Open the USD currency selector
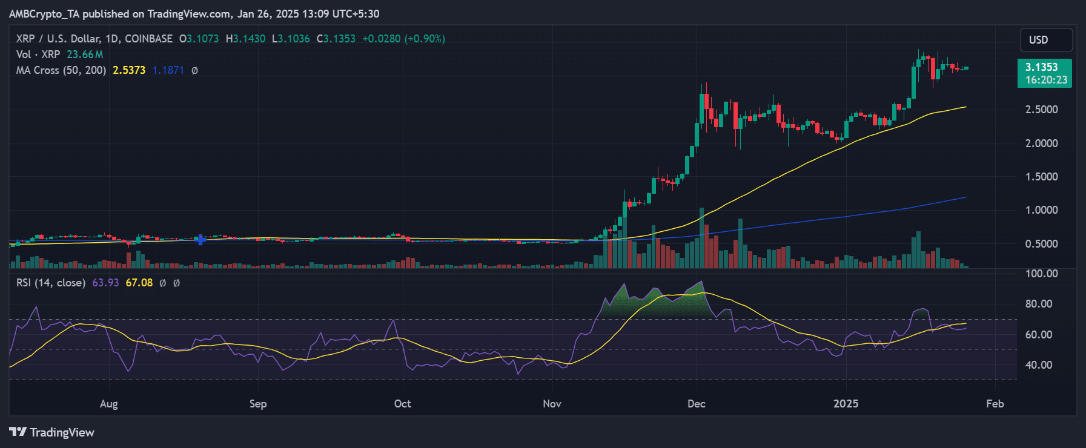 point(1046,40)
